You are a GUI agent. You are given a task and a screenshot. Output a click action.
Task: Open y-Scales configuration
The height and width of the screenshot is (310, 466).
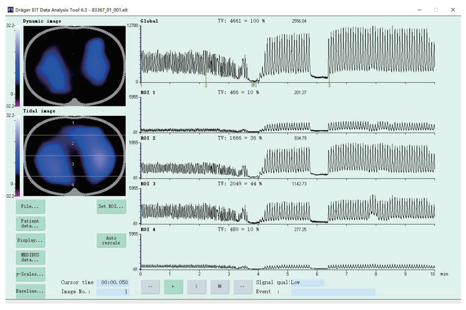click(30, 274)
